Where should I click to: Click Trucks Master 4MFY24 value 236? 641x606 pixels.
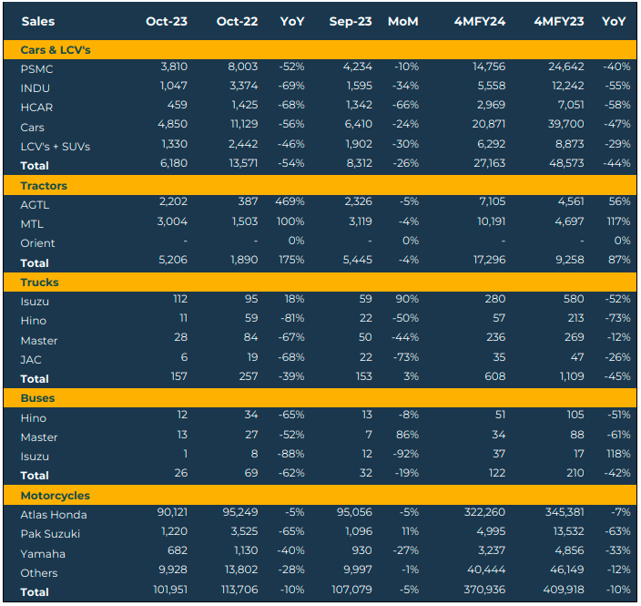tap(495, 337)
